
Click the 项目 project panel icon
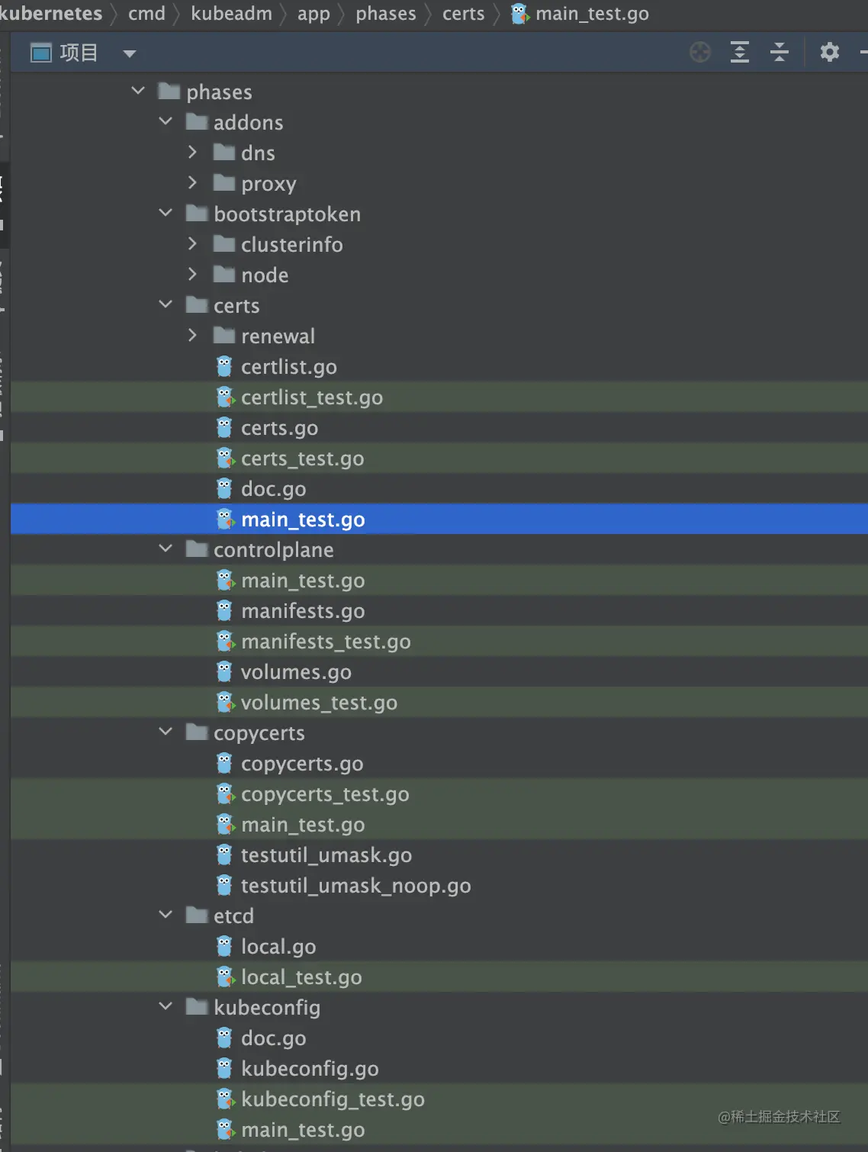tap(40, 53)
